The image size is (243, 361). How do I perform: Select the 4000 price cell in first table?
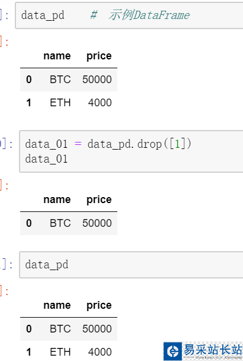100,103
